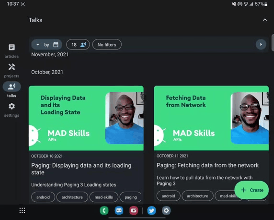
Task: Select mad-skills tag on Displaying data card
Action: pos(104,197)
